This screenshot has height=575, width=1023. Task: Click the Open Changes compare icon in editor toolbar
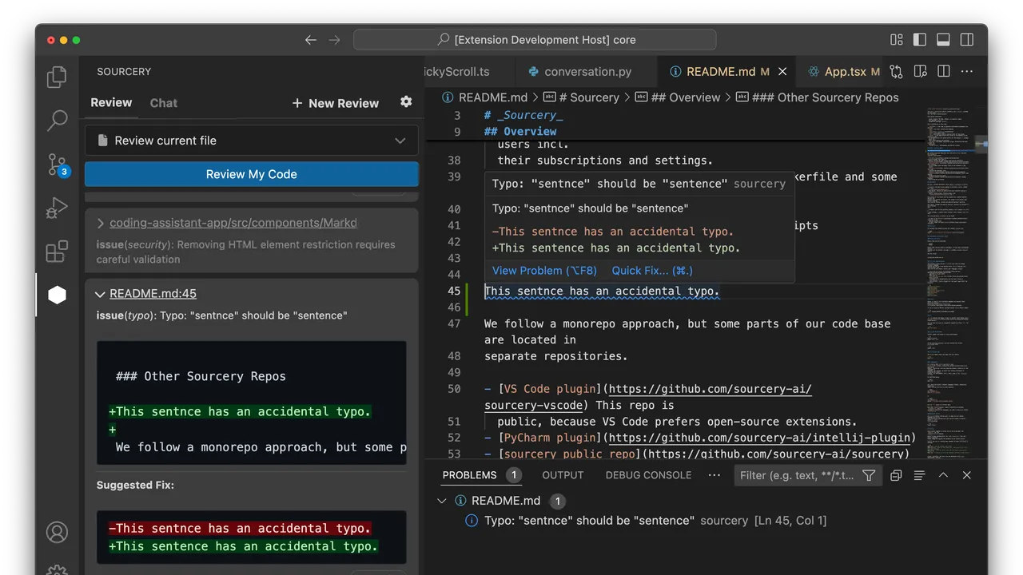896,71
